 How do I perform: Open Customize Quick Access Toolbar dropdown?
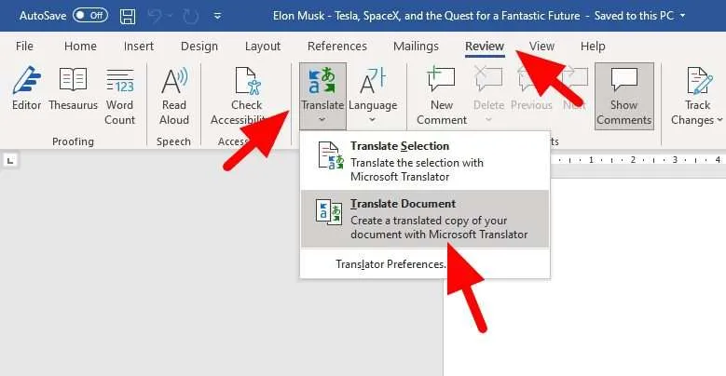coord(217,16)
